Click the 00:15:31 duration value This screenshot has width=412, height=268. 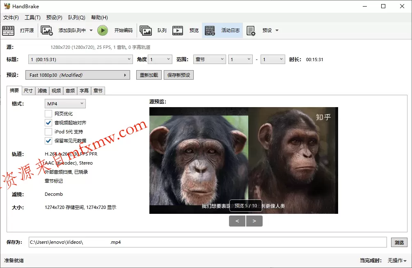(x=314, y=60)
